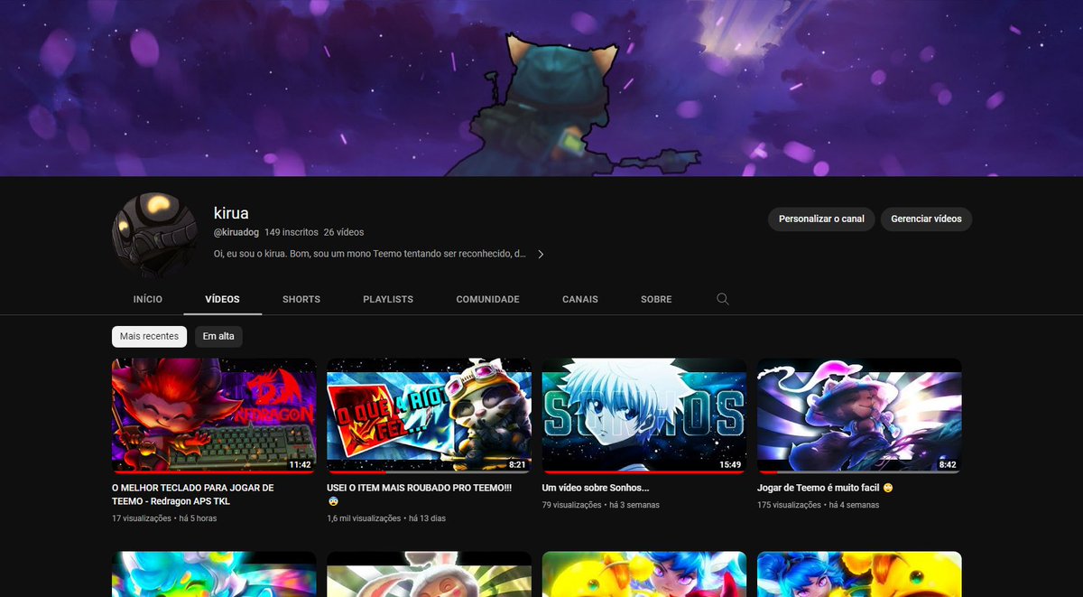Click title USEI O ITEM MAIS ROUBADO PRO TEEMO

coord(420,494)
